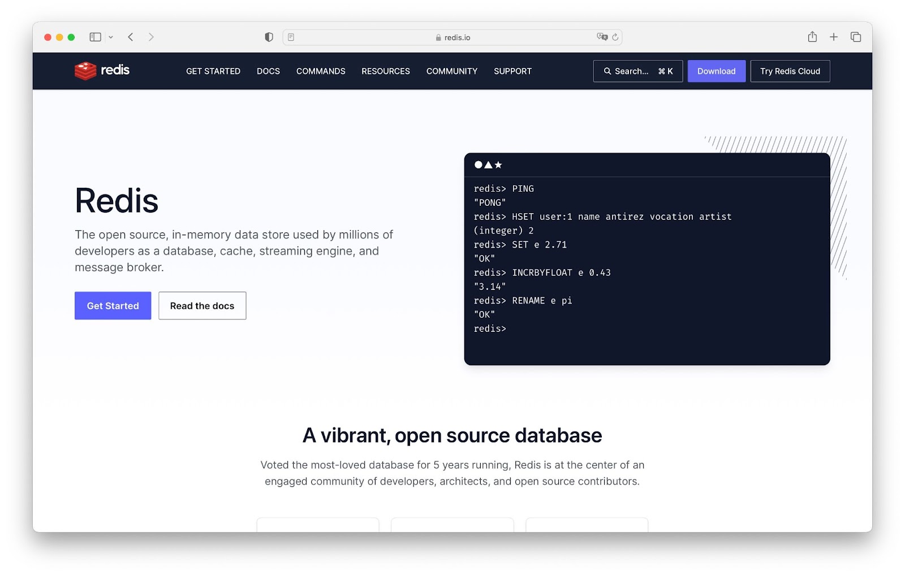Open the GET STARTED menu item
This screenshot has height=575, width=905.
point(213,71)
